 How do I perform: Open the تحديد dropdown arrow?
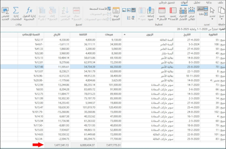pyautogui.click(x=212, y=19)
